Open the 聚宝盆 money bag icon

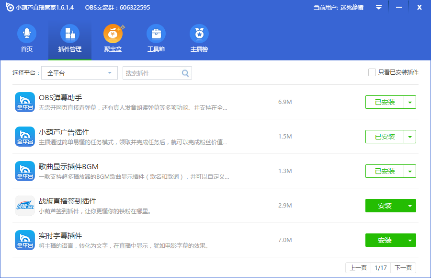(113, 34)
